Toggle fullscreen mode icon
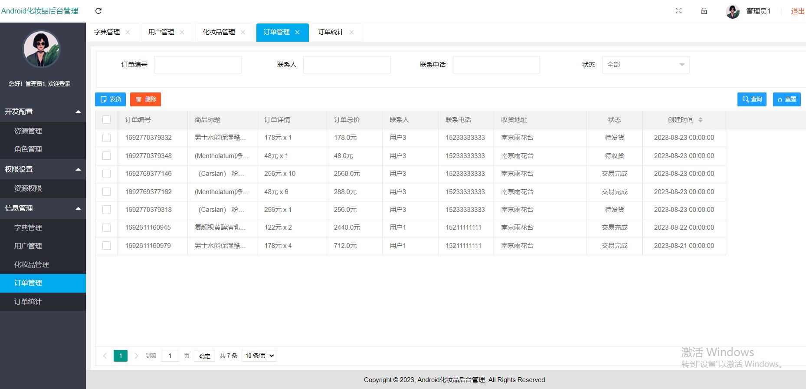 coord(679,11)
